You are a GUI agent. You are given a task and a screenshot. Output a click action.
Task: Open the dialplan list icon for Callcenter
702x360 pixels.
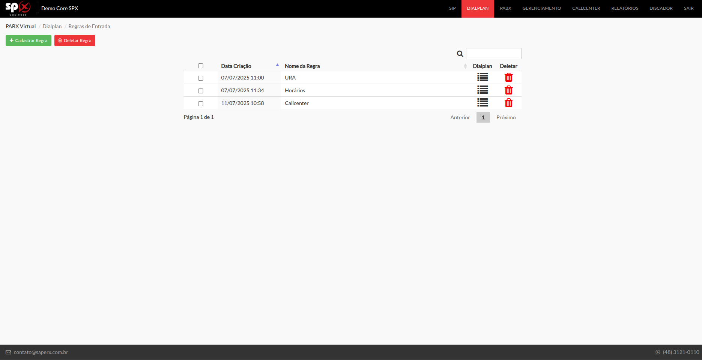483,103
